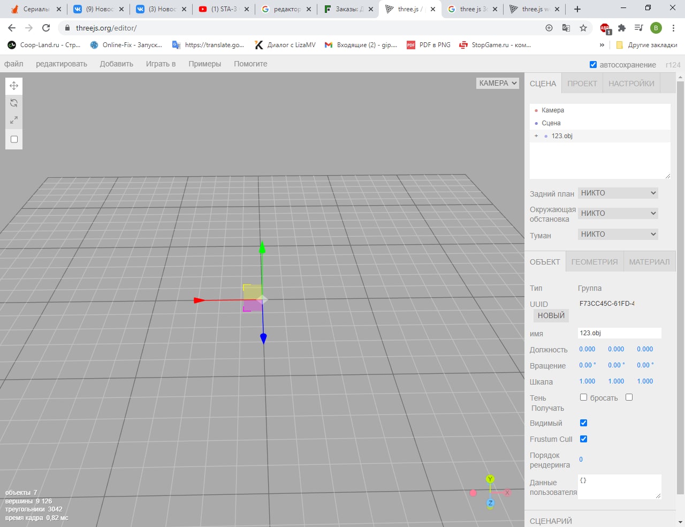Toggle the local space checkbox in toolbar
Screen dimensions: 685x527
point(14,139)
